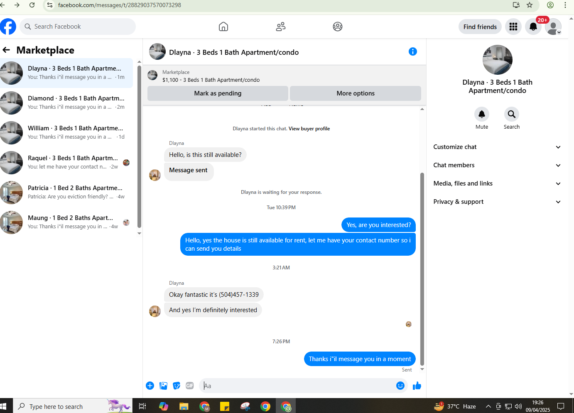Choose a GIF from the GIF icon
Viewport: 574px width, 413px height.
(190, 386)
